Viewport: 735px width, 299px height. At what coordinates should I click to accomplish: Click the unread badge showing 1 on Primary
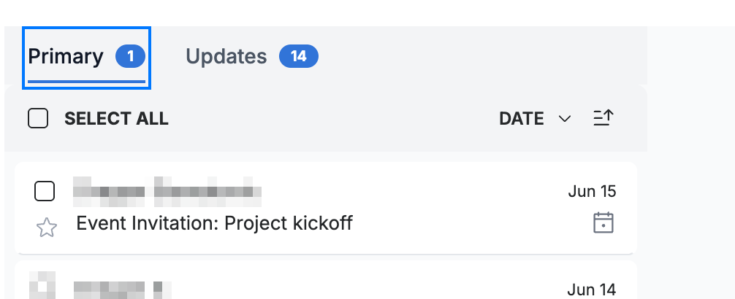click(130, 57)
